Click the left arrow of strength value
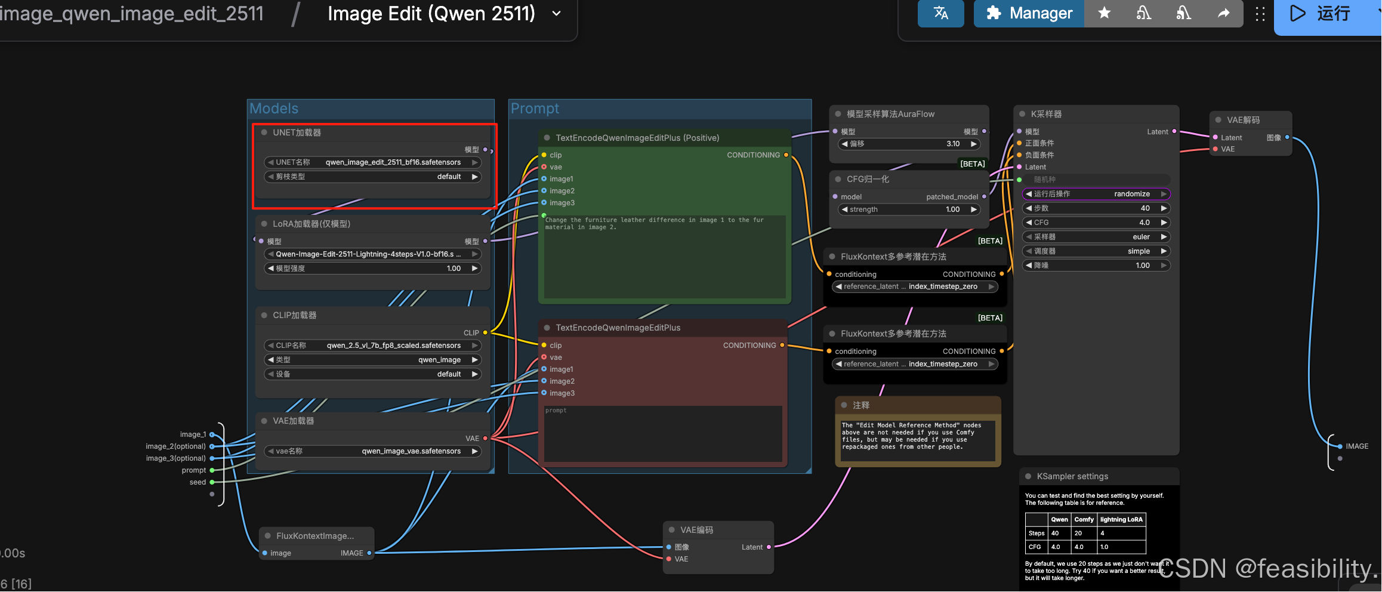Screen dimensions: 1382x592 tap(844, 209)
